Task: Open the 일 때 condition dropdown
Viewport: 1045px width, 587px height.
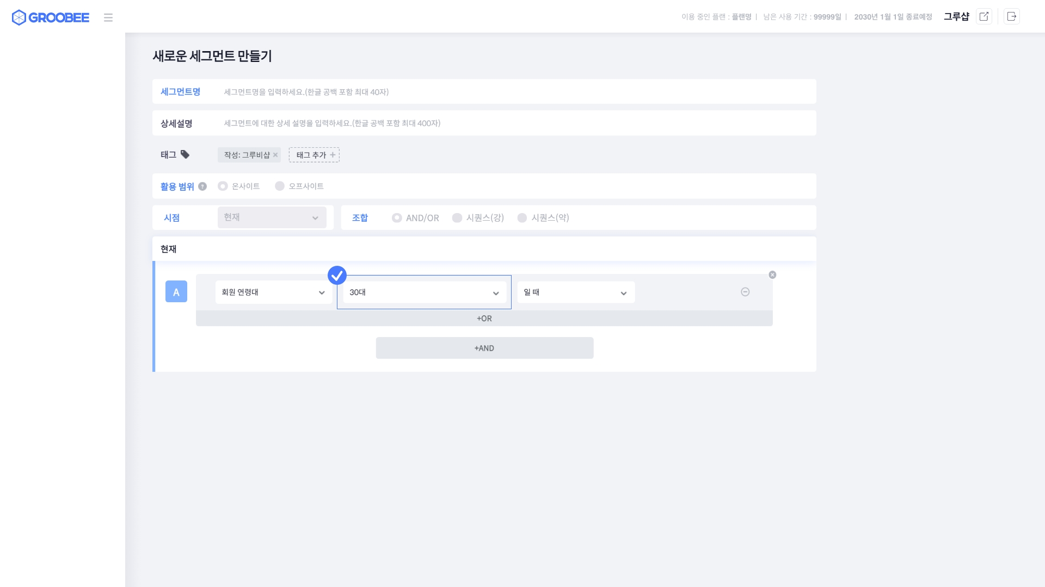Action: click(x=575, y=292)
